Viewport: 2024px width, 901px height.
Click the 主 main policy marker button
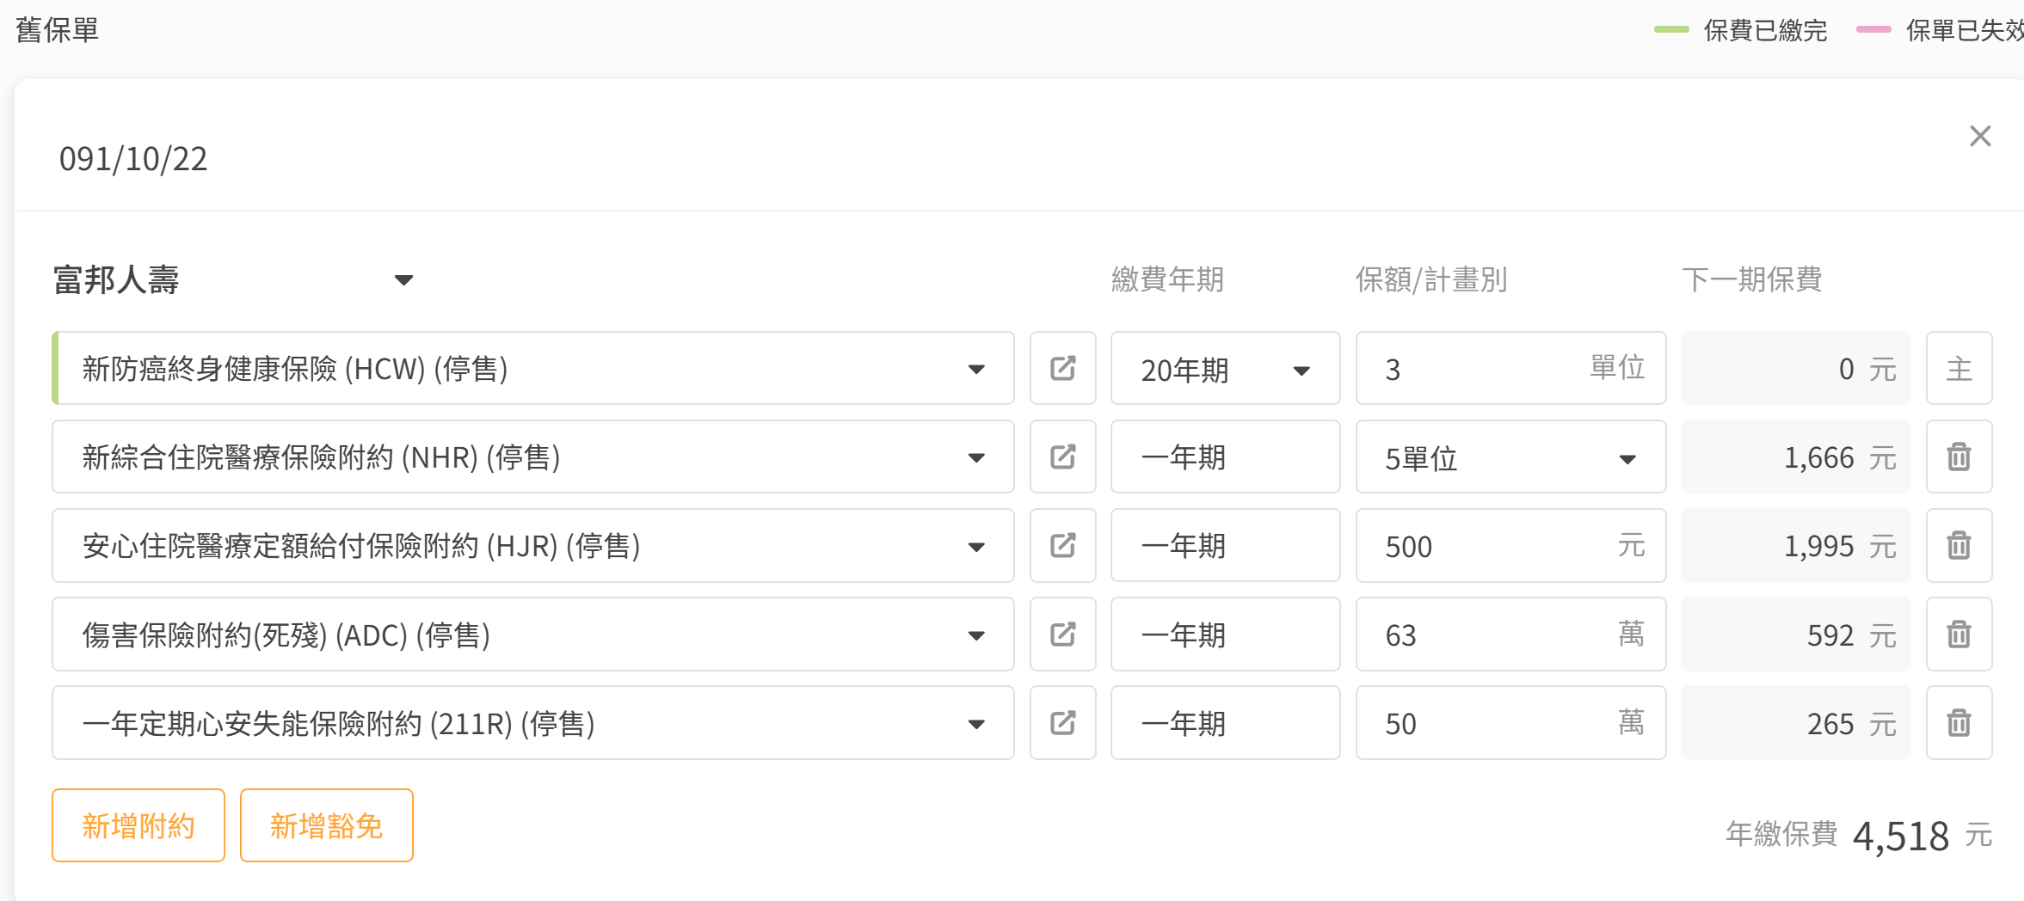1959,369
